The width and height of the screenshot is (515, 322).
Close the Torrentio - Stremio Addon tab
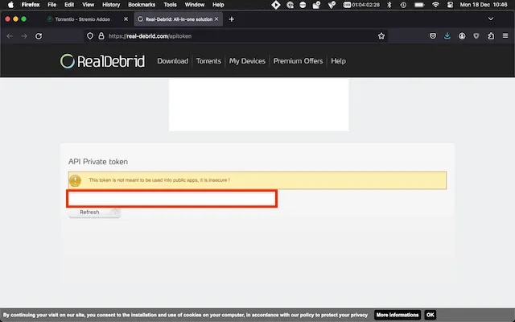126,19
